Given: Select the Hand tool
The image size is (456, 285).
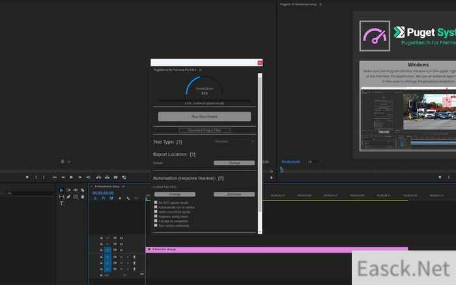Looking at the screenshot, I should pos(83,197).
